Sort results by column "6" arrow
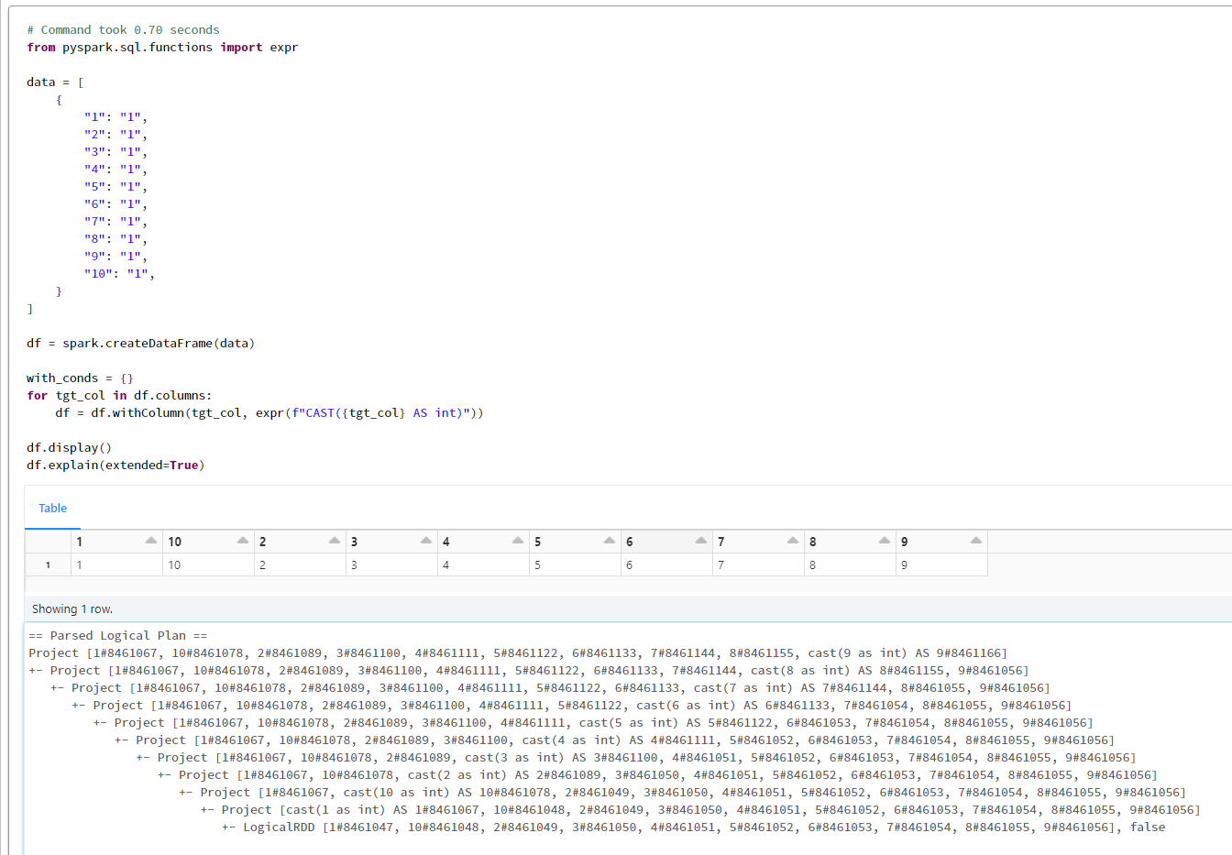The height and width of the screenshot is (855, 1232). tap(699, 541)
